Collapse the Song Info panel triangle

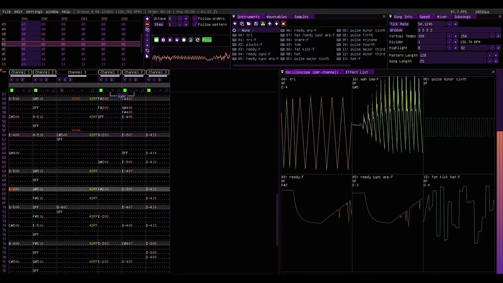390,17
